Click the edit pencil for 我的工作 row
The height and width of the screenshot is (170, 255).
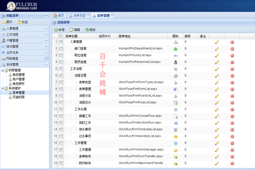tap(217, 123)
